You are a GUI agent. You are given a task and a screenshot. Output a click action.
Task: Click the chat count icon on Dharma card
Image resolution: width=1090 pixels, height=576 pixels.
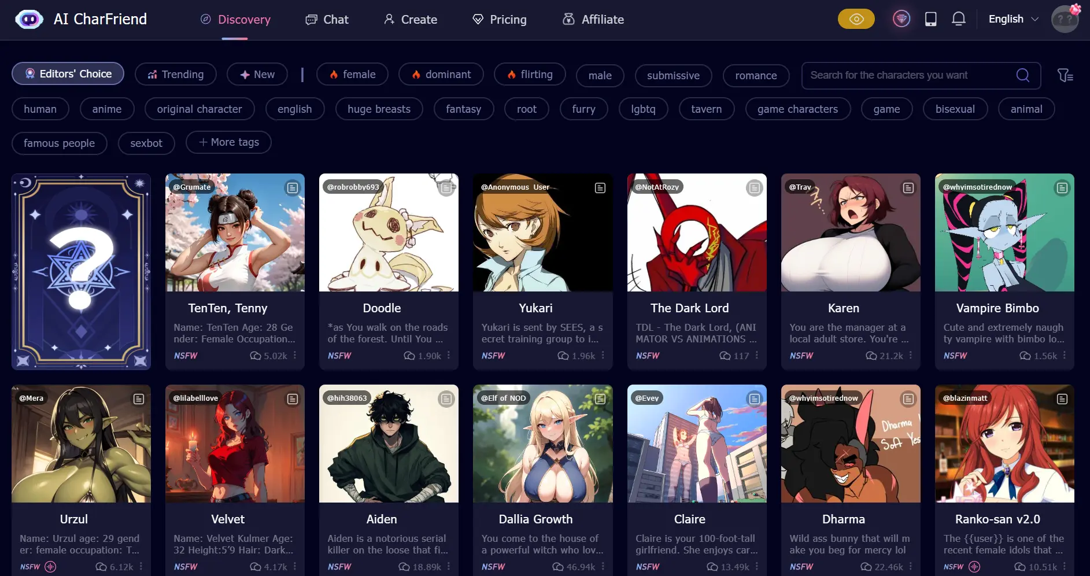tap(866, 567)
